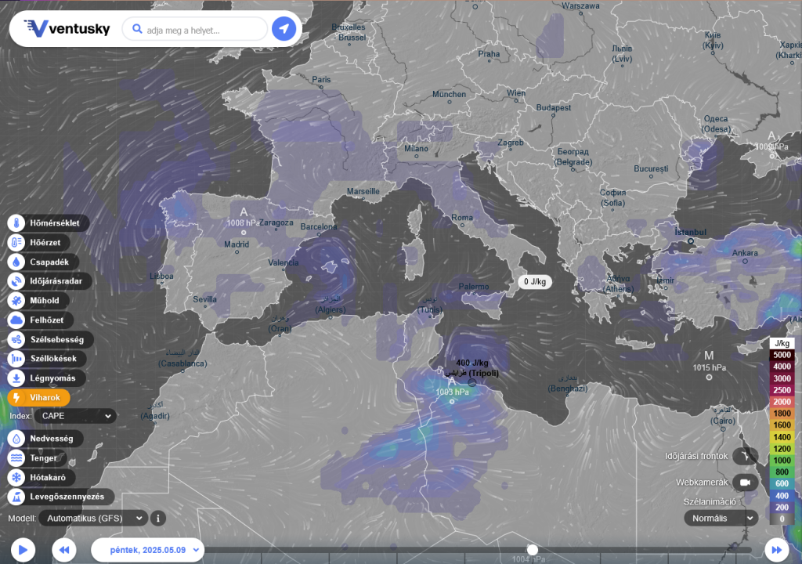Click the location arrow button beside search
The image size is (802, 564).
click(284, 30)
